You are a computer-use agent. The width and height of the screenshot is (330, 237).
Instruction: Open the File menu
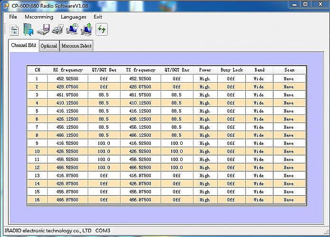[13, 17]
